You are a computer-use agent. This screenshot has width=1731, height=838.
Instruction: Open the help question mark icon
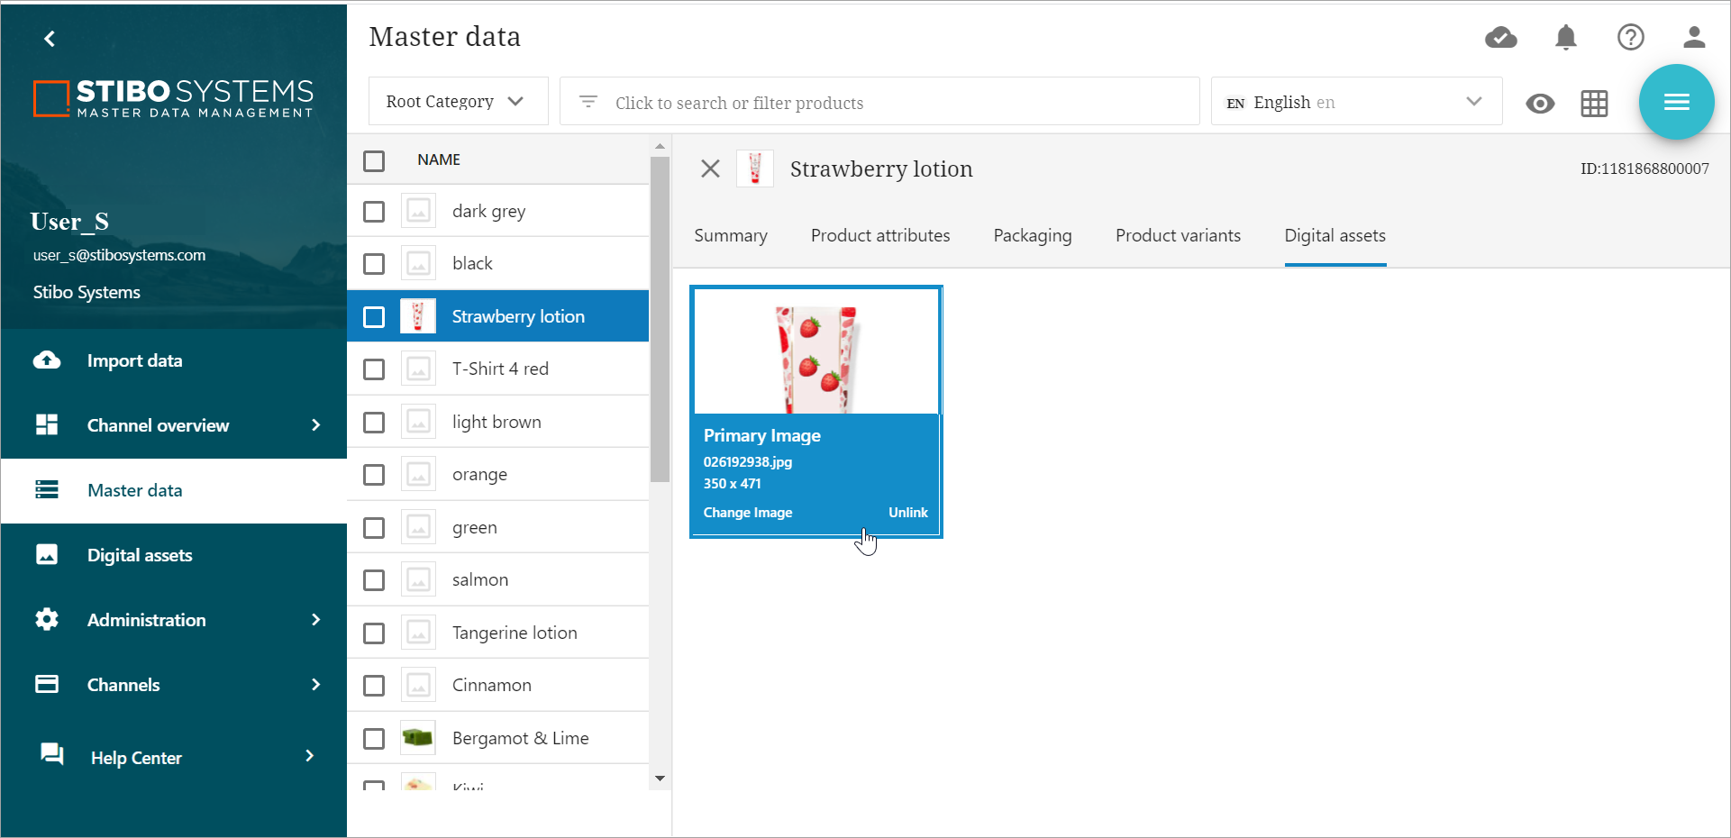tap(1630, 37)
